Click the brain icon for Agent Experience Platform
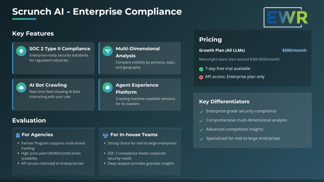The width and height of the screenshot is (324, 182). point(108,88)
